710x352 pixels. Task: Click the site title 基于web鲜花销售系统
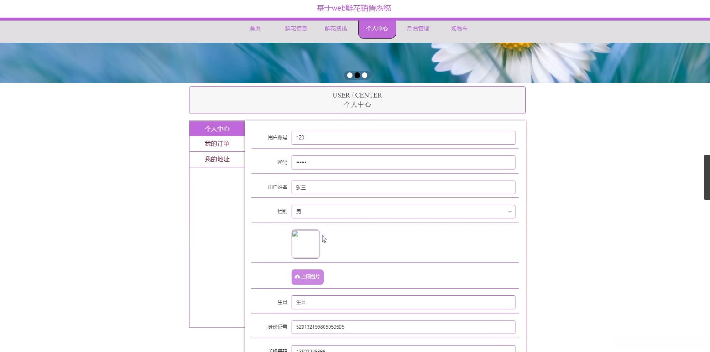coord(354,8)
